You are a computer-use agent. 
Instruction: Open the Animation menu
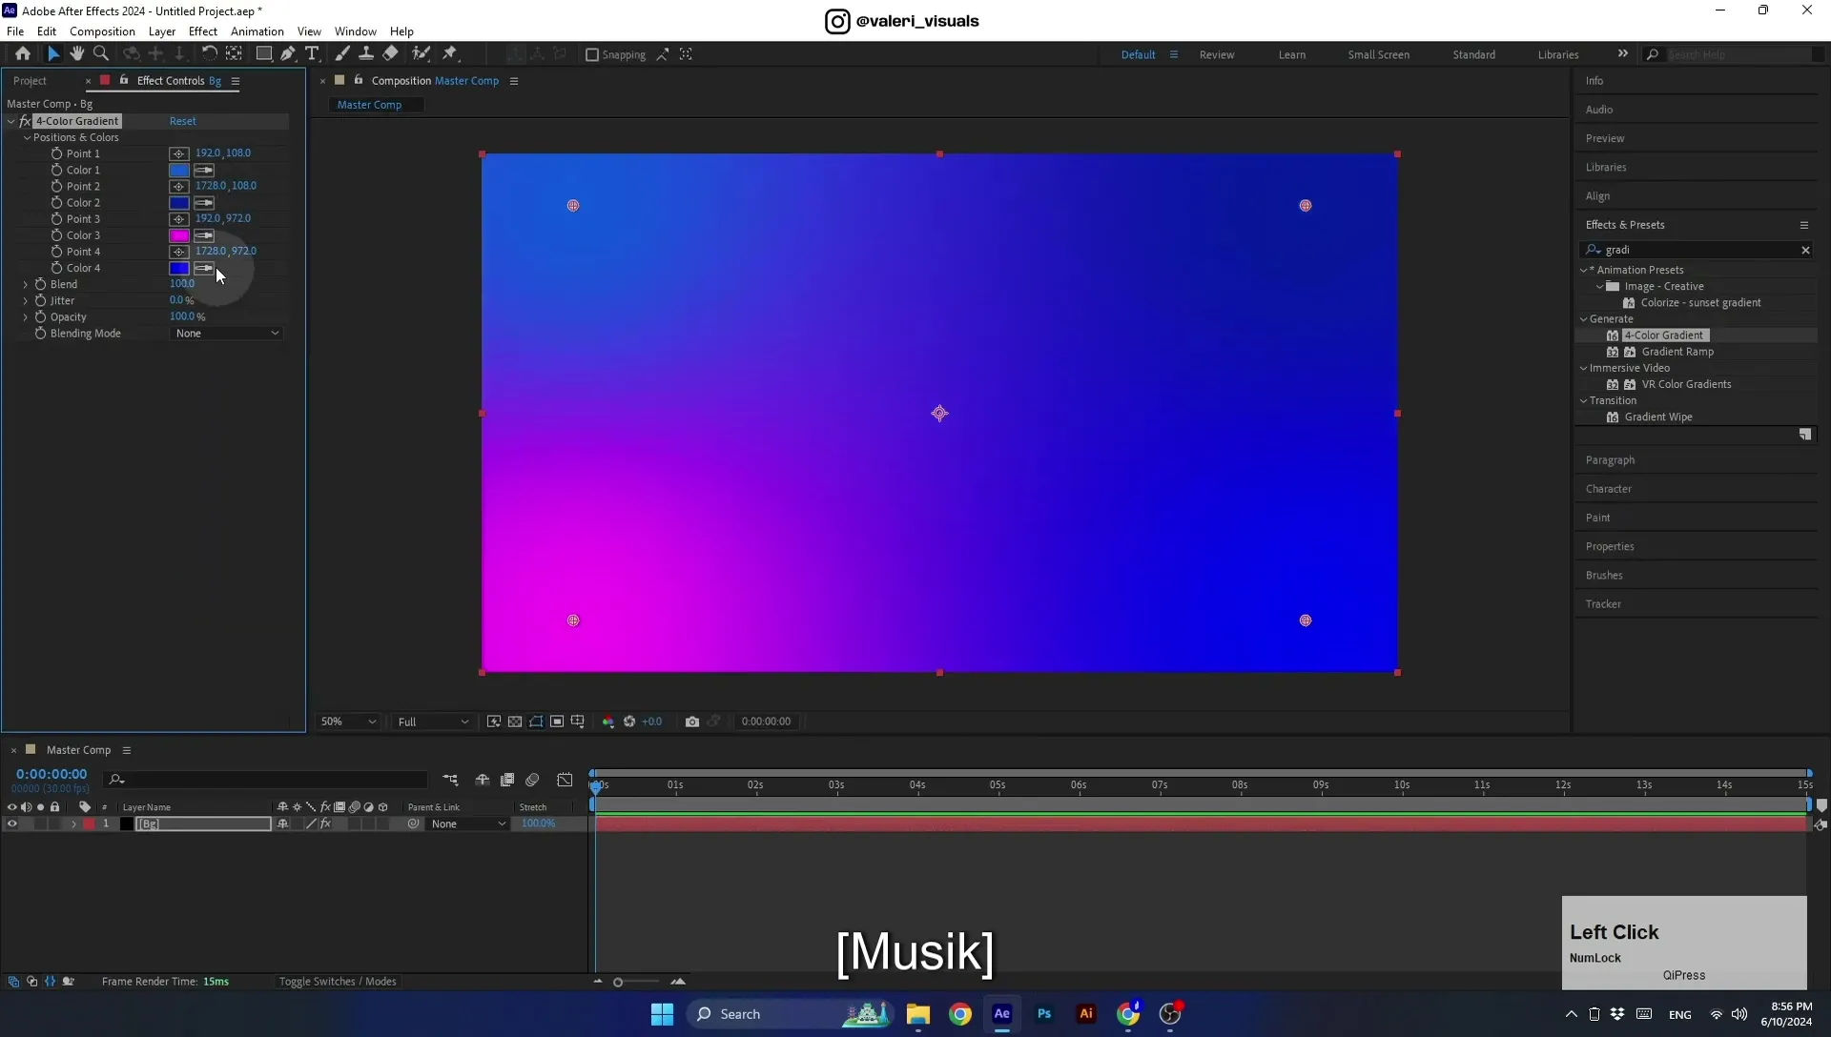[257, 31]
